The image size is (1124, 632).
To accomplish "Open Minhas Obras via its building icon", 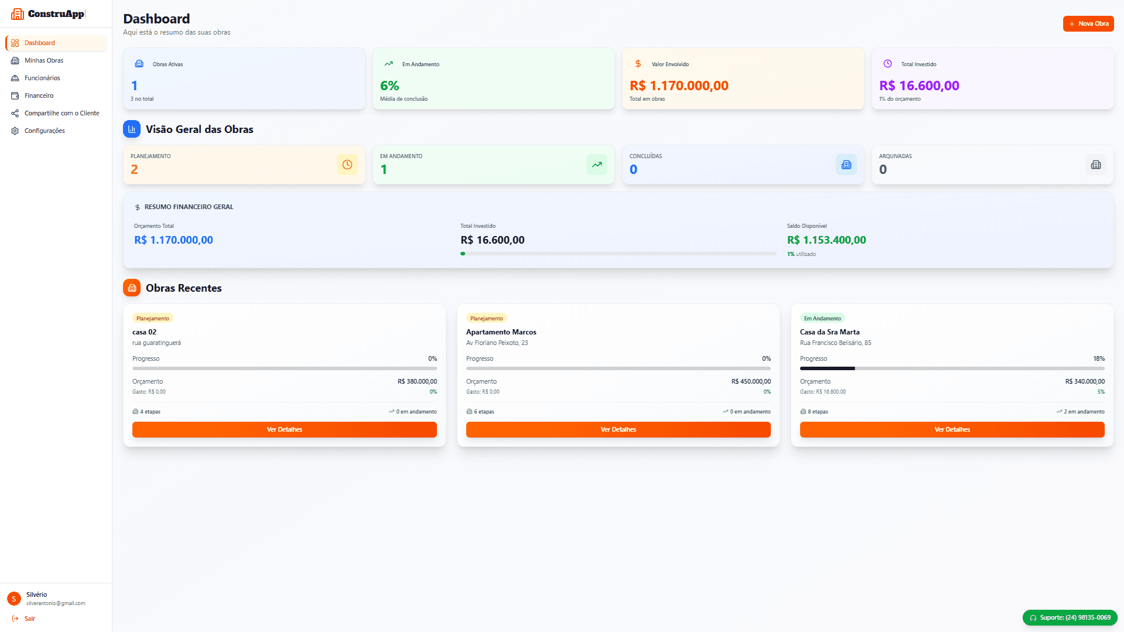I will 15,60.
